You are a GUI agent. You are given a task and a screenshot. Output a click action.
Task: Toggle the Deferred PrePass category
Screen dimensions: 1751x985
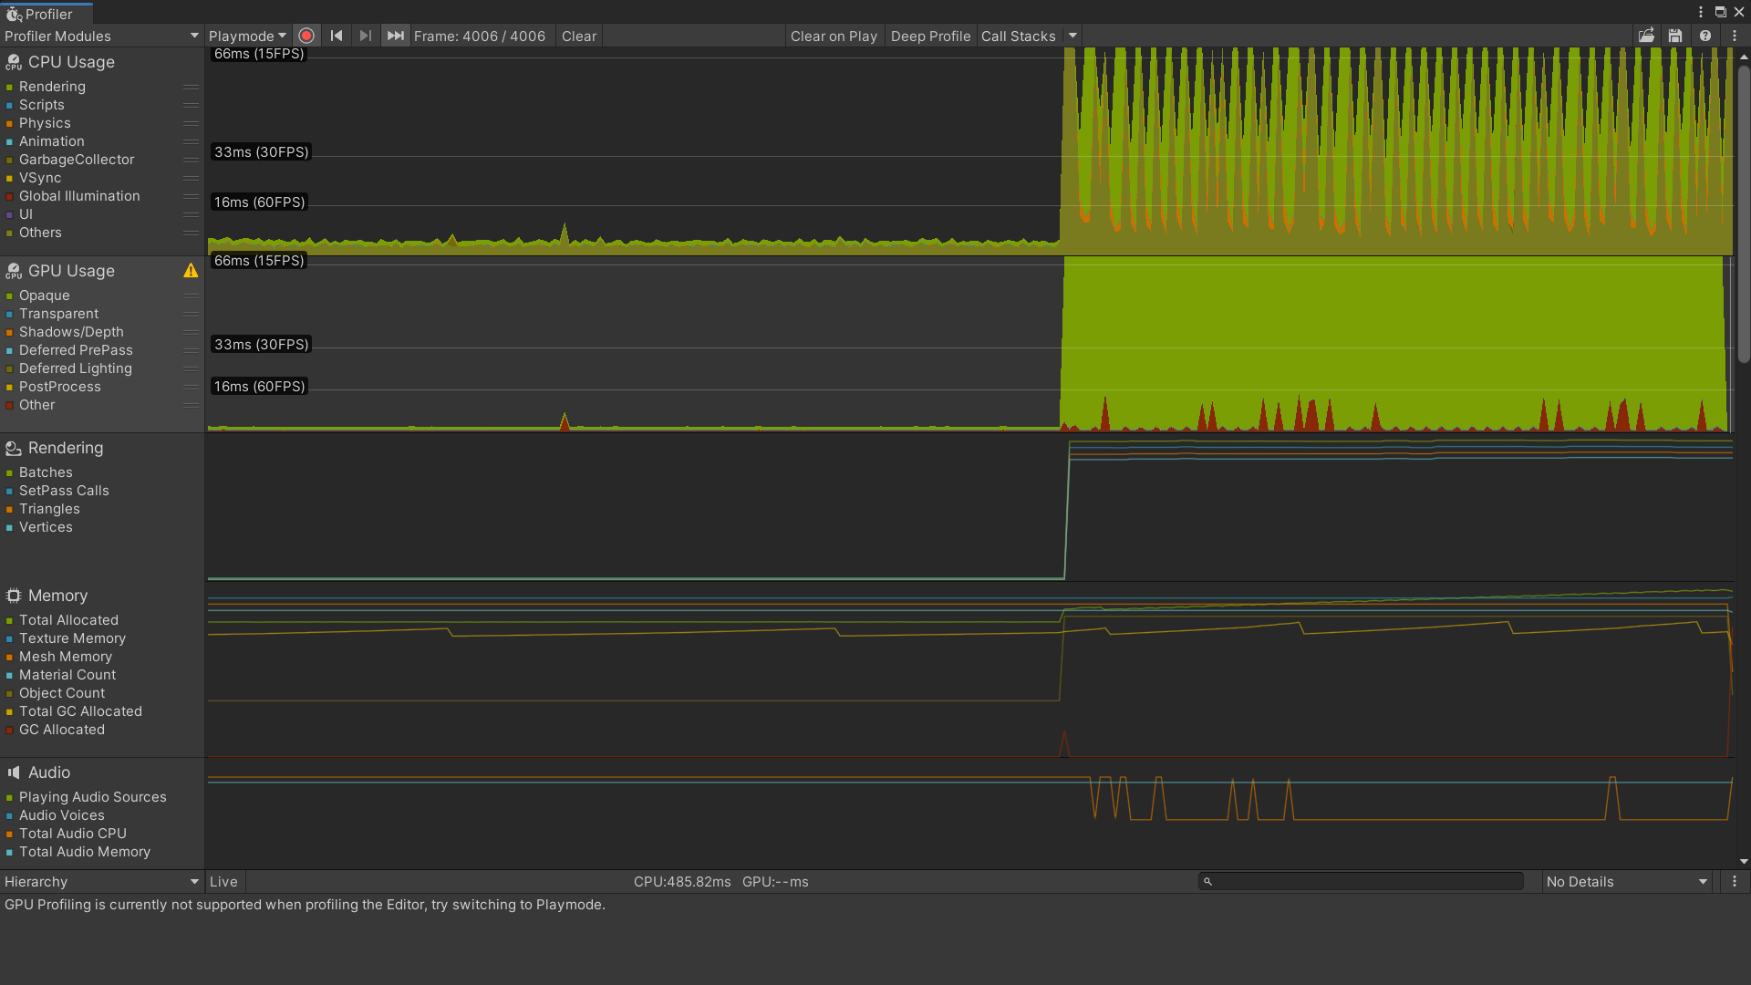(76, 350)
